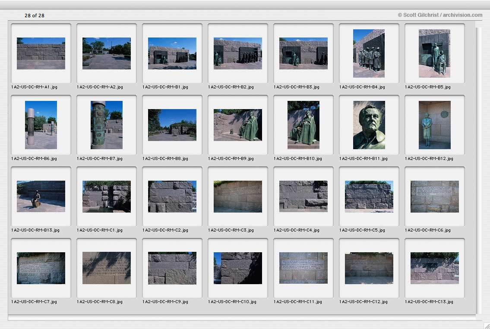490x329 pixels.
Task: Select the thumbnail image for 1A2-US-DC-RM-C7.jpg
Action: click(41, 268)
